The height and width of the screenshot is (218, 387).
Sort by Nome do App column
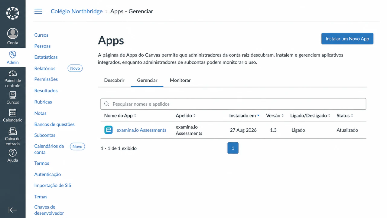[120, 116]
